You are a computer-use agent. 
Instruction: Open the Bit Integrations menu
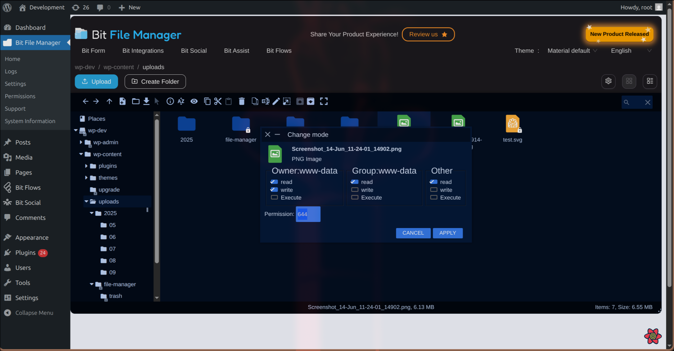[x=143, y=51]
